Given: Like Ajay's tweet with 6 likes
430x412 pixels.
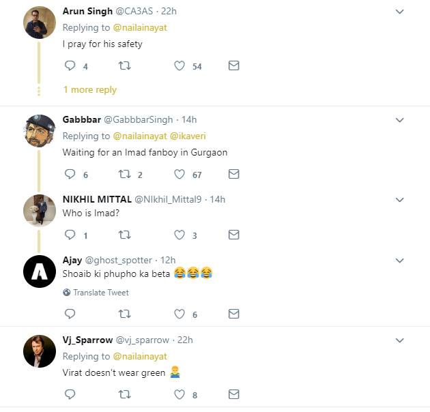Looking at the screenshot, I should pos(180,314).
